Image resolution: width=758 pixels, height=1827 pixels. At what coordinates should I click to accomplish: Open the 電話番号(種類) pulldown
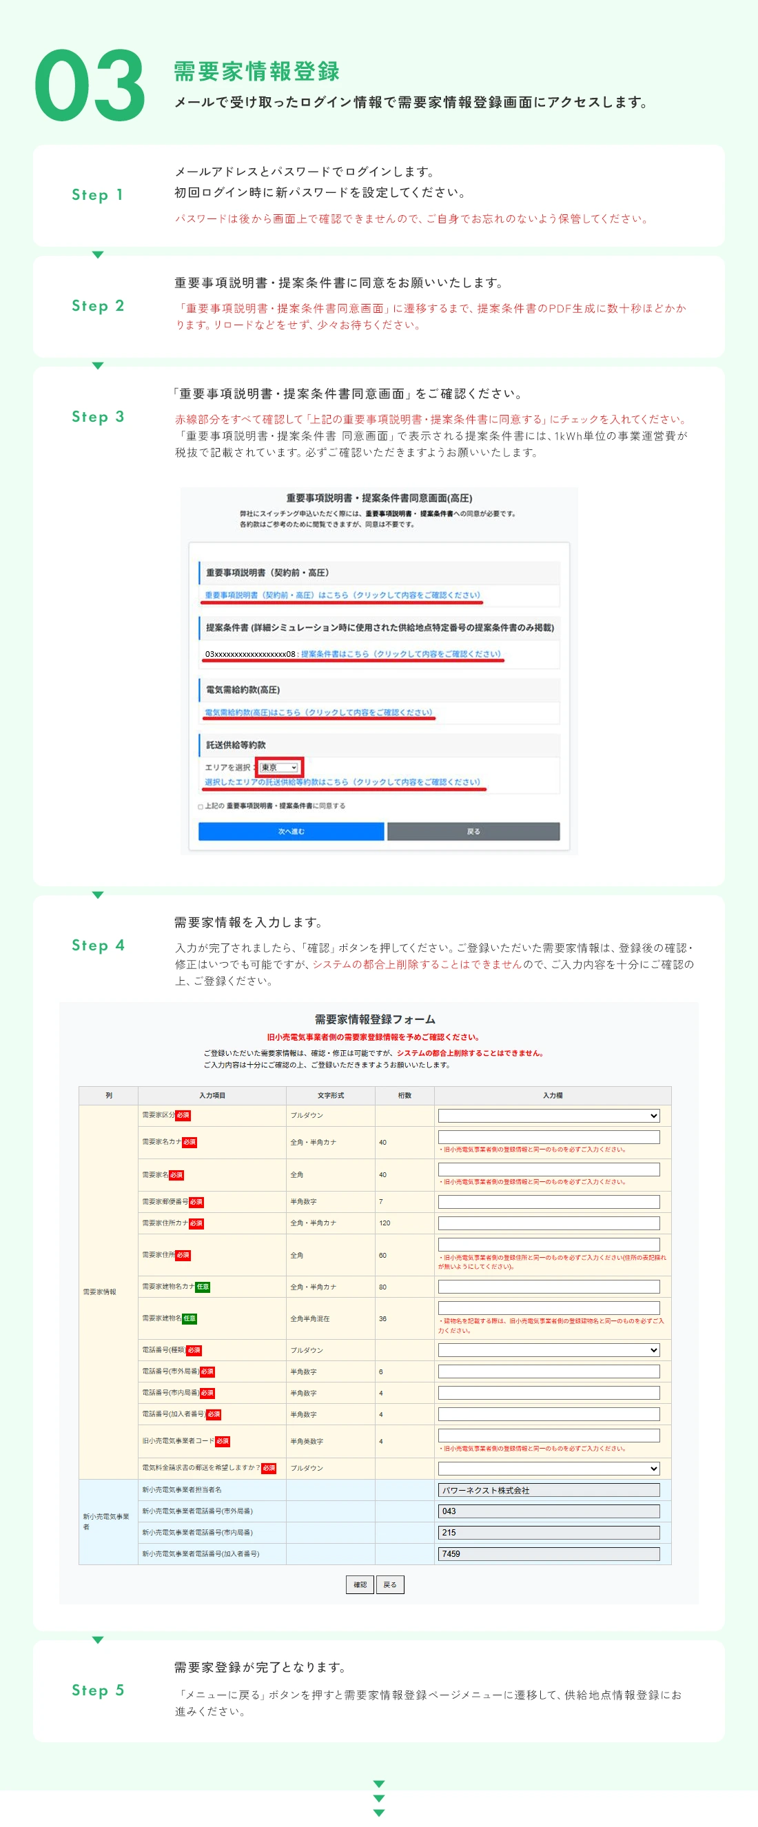click(548, 1349)
